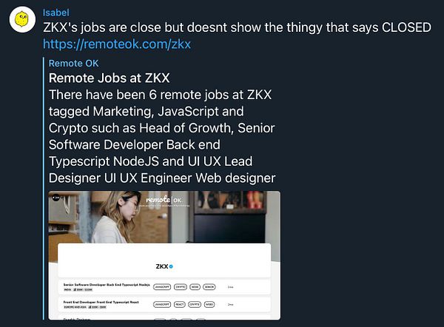Click the small round logo in thumbnail corner
444x327 pixels.
[x=55, y=198]
